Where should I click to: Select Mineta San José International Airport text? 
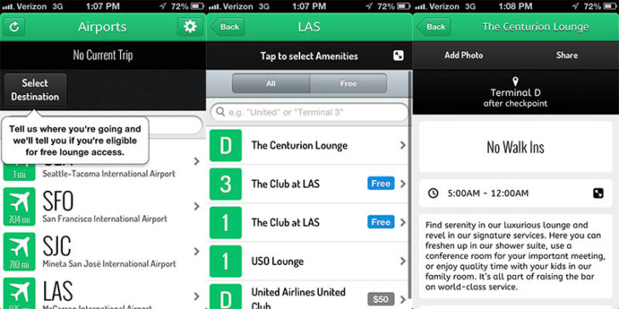[x=109, y=264]
